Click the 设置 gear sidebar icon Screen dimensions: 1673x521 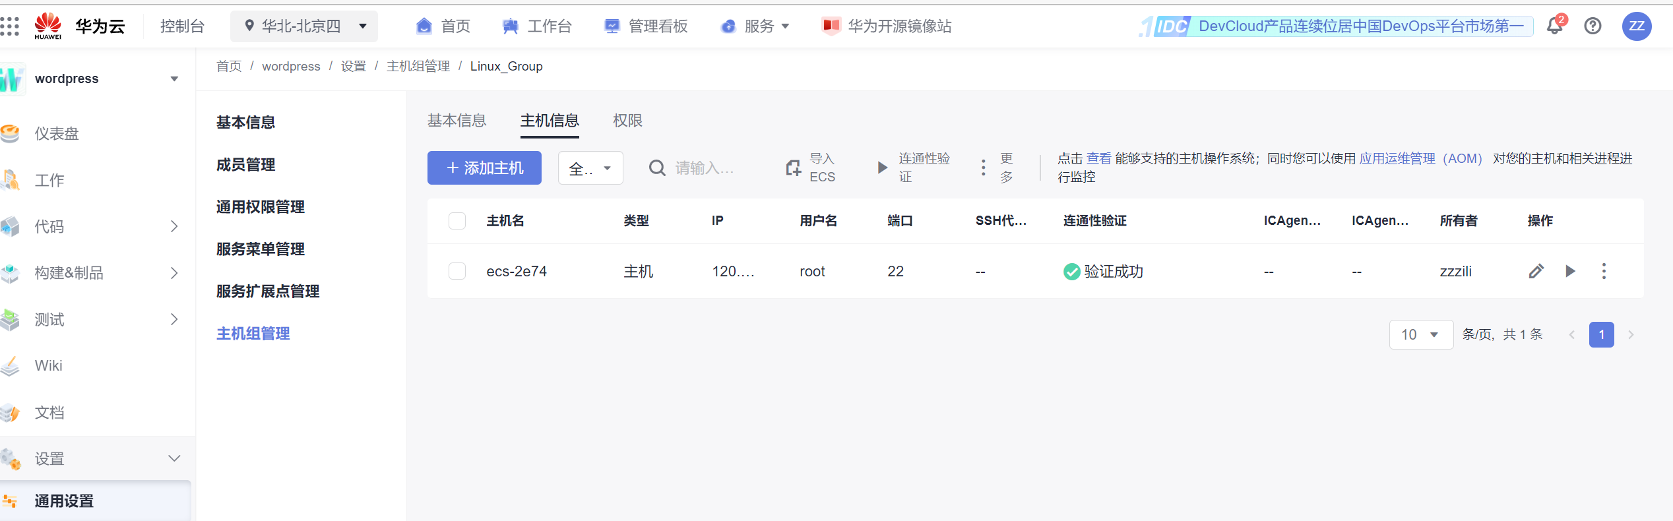click(x=10, y=459)
